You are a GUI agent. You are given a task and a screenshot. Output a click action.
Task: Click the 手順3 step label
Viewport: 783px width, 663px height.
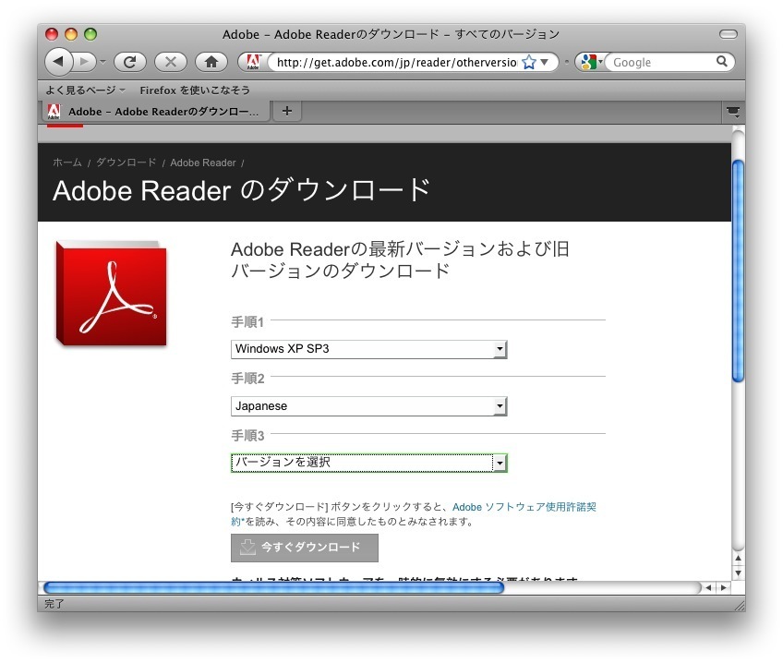[247, 435]
